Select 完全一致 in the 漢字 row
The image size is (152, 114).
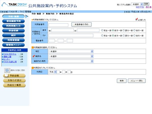point(102,30)
